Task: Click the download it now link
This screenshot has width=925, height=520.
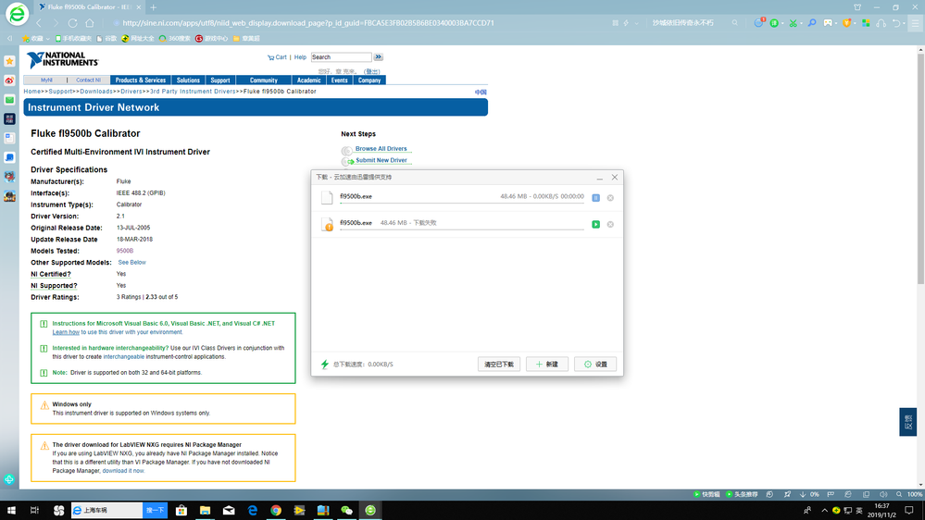Action: click(123, 471)
